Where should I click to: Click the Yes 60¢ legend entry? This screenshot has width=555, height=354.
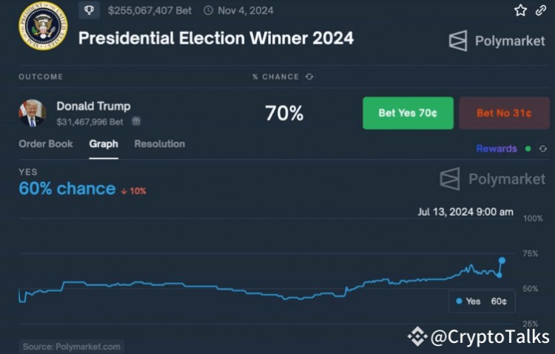coord(482,302)
